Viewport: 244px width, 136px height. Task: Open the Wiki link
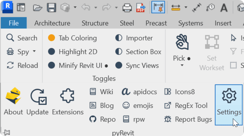click(x=101, y=92)
